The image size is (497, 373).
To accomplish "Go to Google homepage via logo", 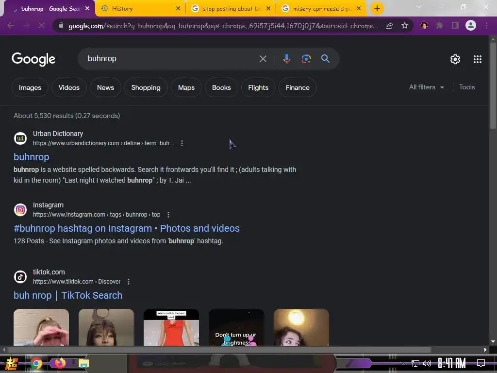I will (33, 59).
